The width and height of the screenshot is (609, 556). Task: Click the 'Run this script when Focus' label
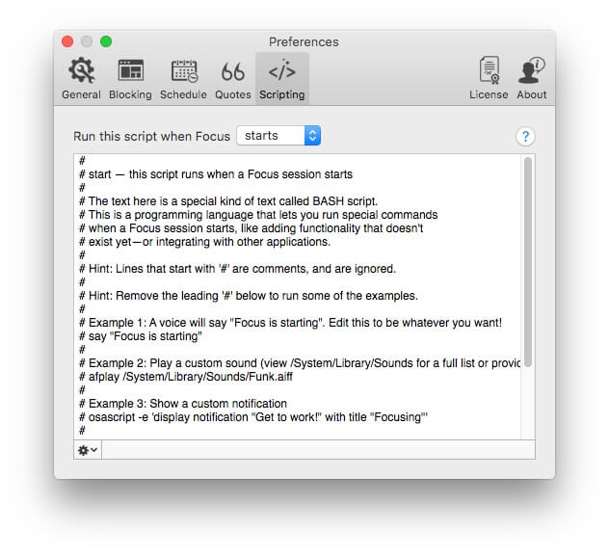click(152, 136)
